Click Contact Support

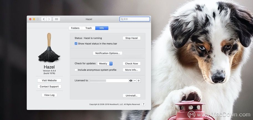(49, 86)
